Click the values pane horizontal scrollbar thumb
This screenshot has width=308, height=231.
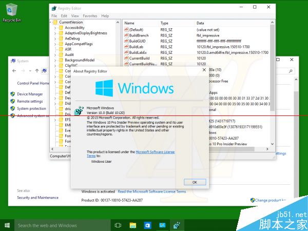[232, 149]
